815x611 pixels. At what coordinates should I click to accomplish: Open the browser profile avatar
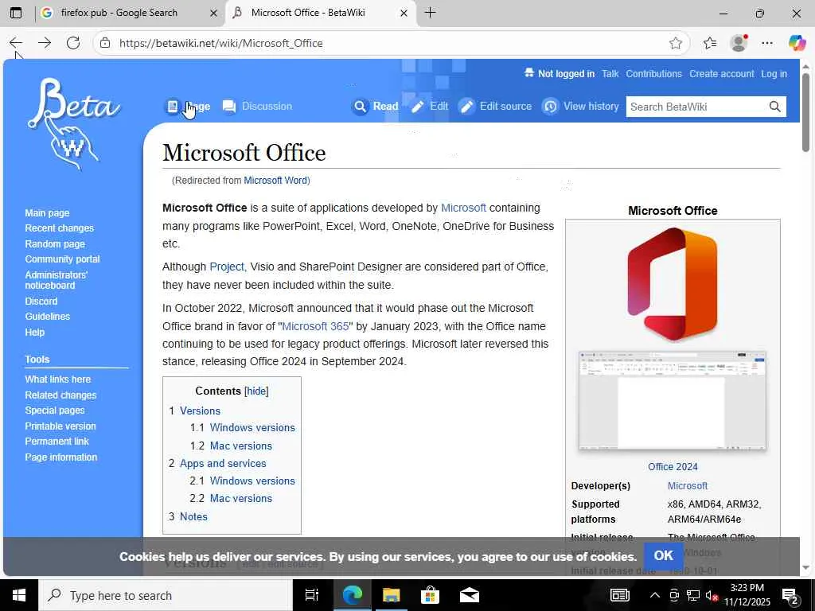[739, 43]
